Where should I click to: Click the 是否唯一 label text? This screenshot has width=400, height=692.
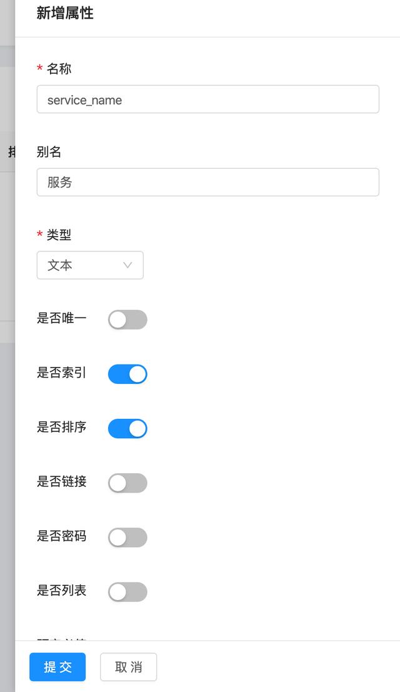pos(61,318)
